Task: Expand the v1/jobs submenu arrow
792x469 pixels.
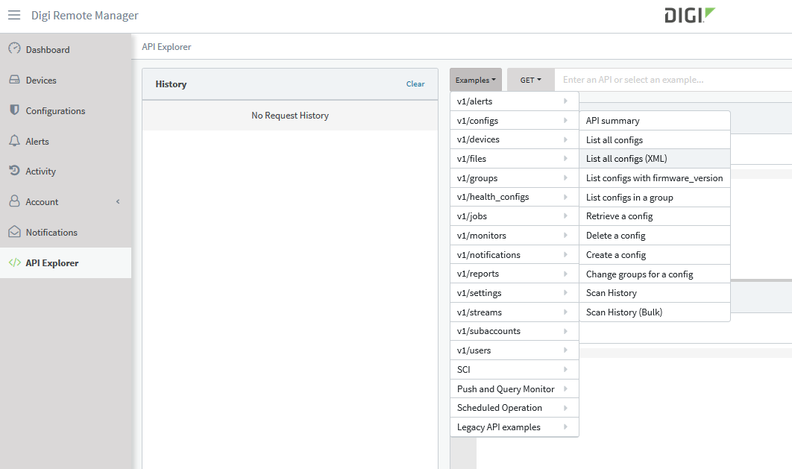Action: (565, 216)
